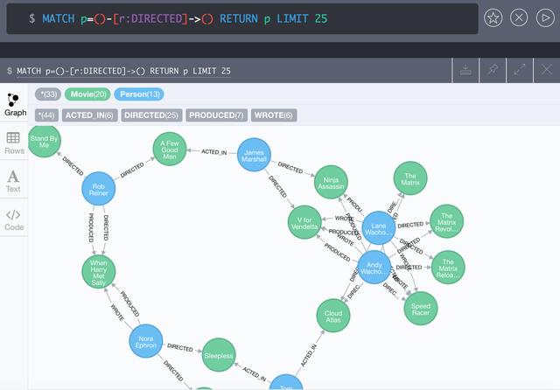
Task: Click the Ninja Assassin movie node
Action: tap(331, 183)
